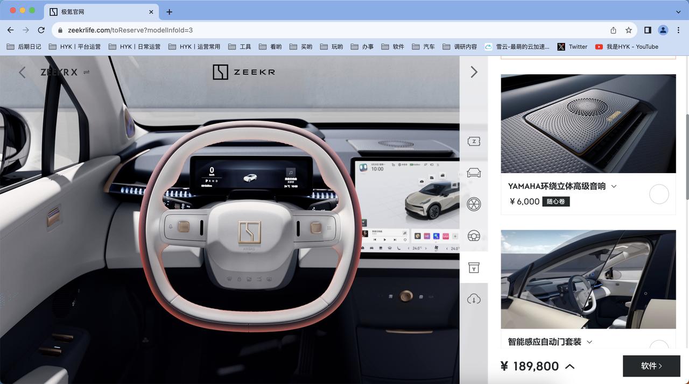Expand YAMAHA环绕立体高级音响 details chevron
The width and height of the screenshot is (689, 384).
pyautogui.click(x=614, y=187)
